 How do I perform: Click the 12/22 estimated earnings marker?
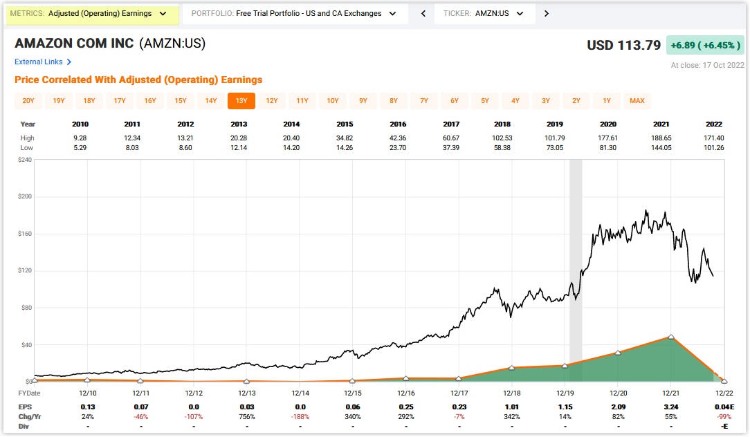coord(724,381)
